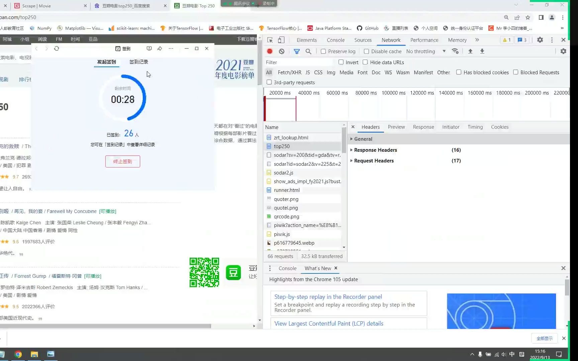Show more bookmarks chevron

pyautogui.click(x=562, y=28)
